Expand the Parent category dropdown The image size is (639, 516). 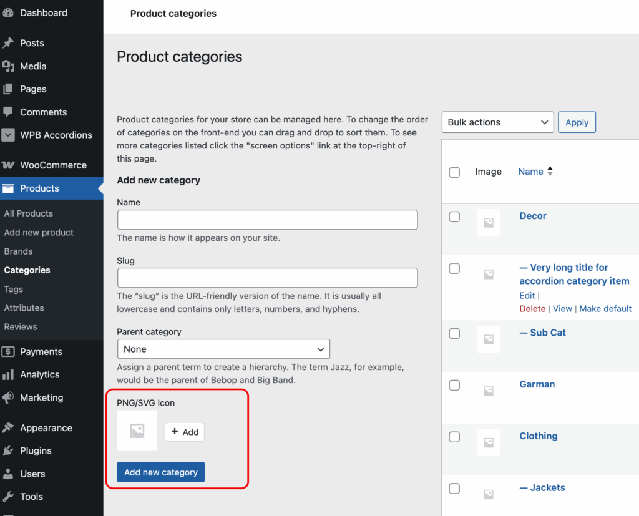(223, 349)
